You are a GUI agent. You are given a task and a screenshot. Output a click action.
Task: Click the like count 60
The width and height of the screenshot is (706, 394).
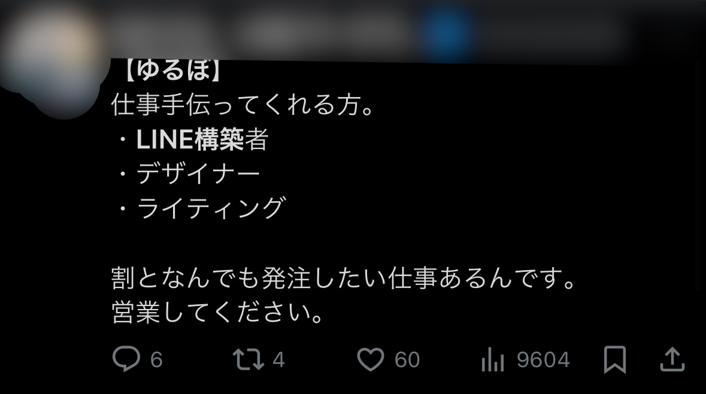tap(407, 360)
